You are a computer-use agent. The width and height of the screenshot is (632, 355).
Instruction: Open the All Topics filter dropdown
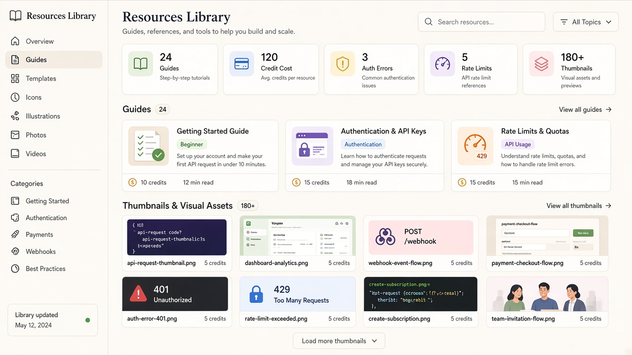coord(586,22)
